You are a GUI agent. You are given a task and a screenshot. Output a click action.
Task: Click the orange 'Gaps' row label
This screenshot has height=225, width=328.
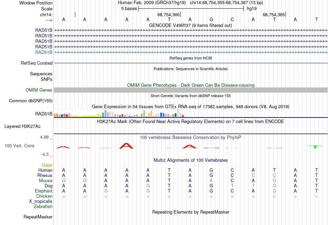tap(47, 165)
